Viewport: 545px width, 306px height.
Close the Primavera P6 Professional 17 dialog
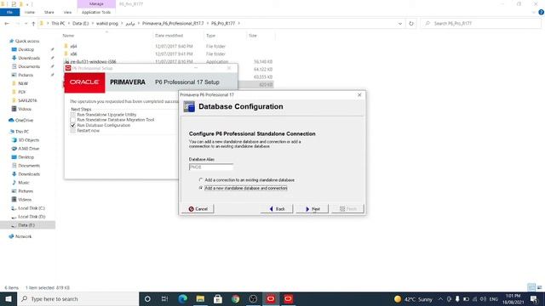pos(359,94)
